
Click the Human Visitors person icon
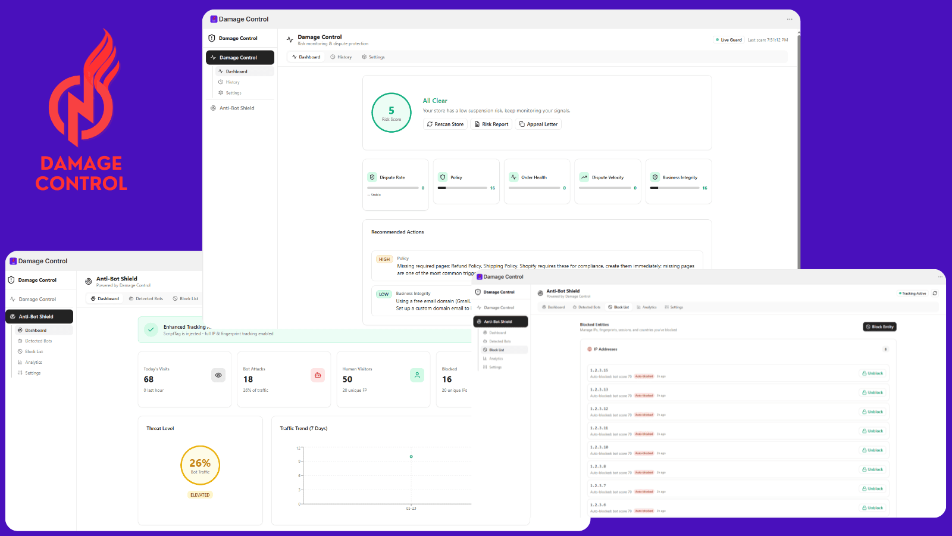point(417,375)
